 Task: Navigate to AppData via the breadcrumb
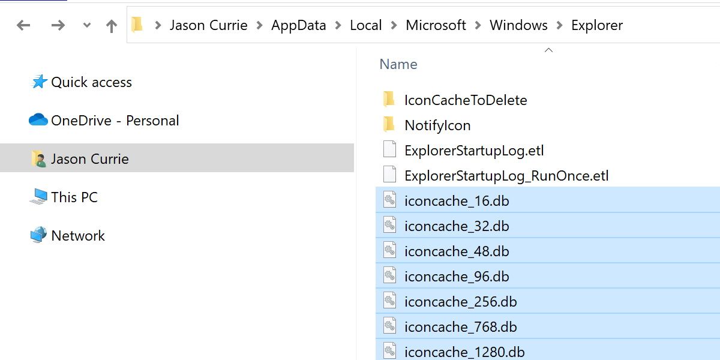point(299,25)
